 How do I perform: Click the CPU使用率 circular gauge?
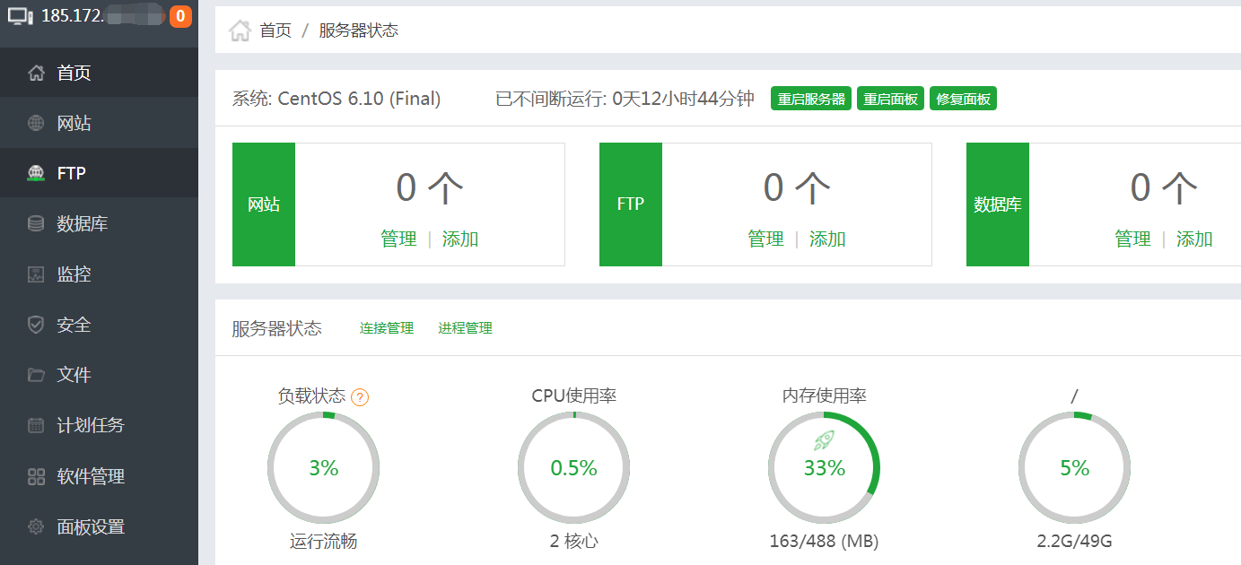574,467
